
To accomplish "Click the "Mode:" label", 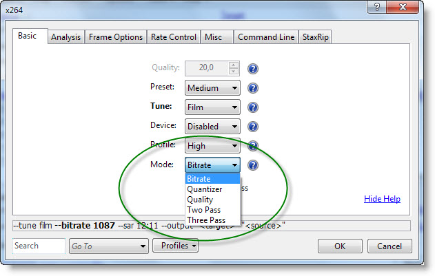I will (162, 164).
